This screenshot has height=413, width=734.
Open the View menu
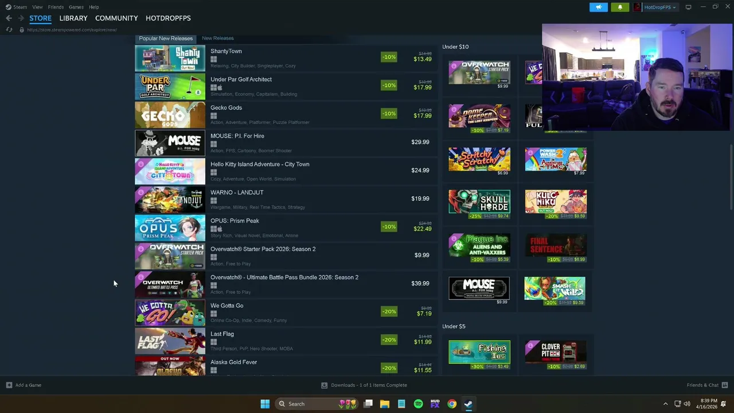tap(37, 7)
